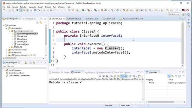Image resolution: width=192 pixels, height=108 pixels.
Task: Click the Open Perspective icon
Action: tap(183, 14)
